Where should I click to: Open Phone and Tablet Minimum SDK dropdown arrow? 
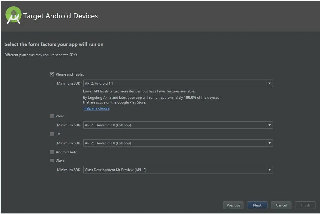270,83
